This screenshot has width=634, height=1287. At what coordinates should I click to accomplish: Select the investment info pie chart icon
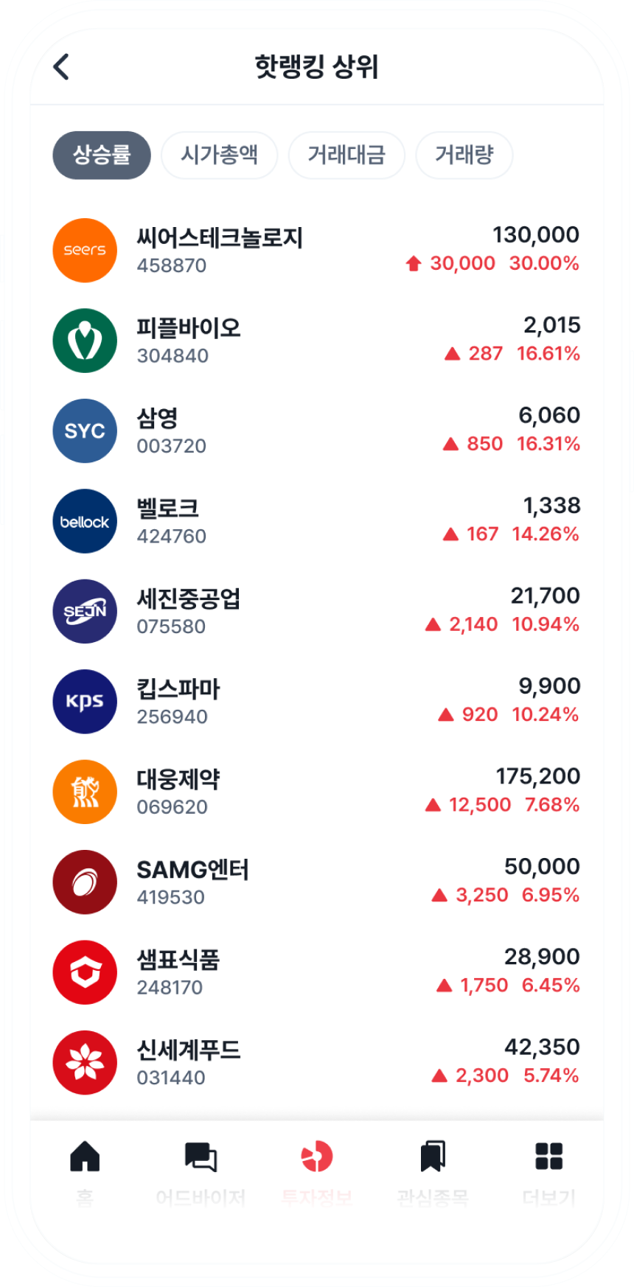pyautogui.click(x=317, y=1156)
